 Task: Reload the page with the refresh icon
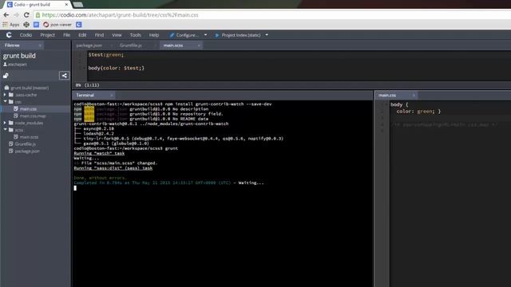26,15
